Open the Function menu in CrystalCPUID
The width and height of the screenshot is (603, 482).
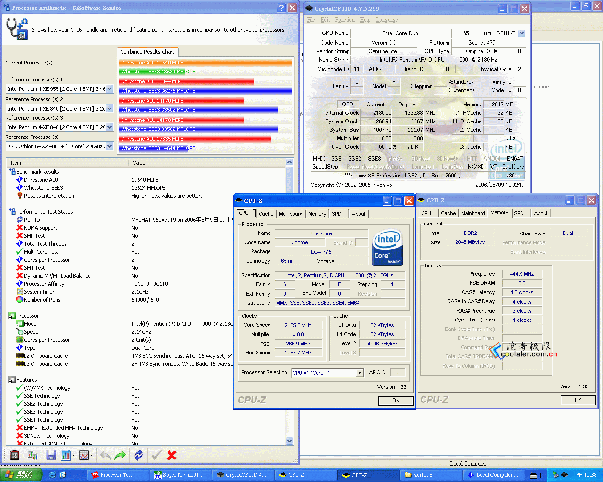(x=345, y=20)
